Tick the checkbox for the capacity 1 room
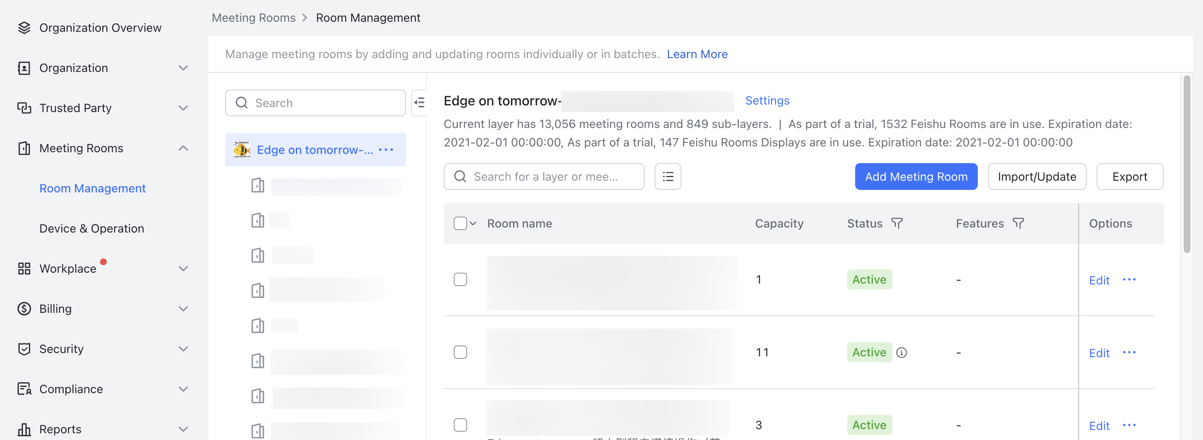Image resolution: width=1203 pixels, height=440 pixels. click(460, 279)
